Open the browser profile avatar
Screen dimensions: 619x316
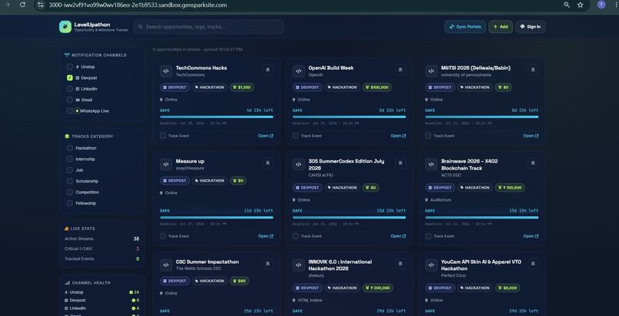click(x=601, y=5)
